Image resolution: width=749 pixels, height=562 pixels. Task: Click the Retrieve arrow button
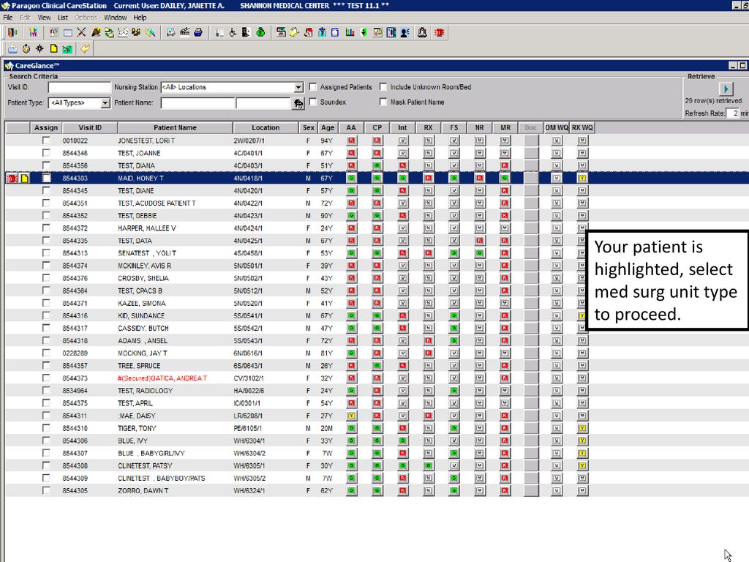pyautogui.click(x=726, y=89)
